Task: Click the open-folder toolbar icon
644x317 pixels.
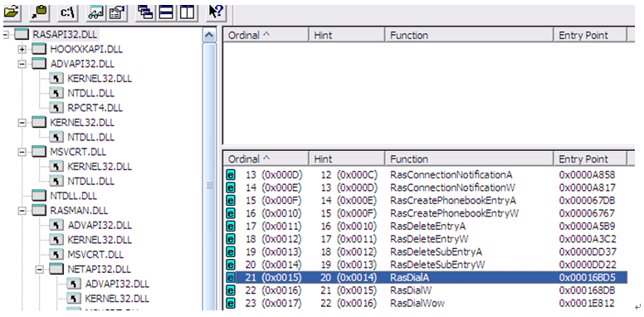Action: (12, 12)
